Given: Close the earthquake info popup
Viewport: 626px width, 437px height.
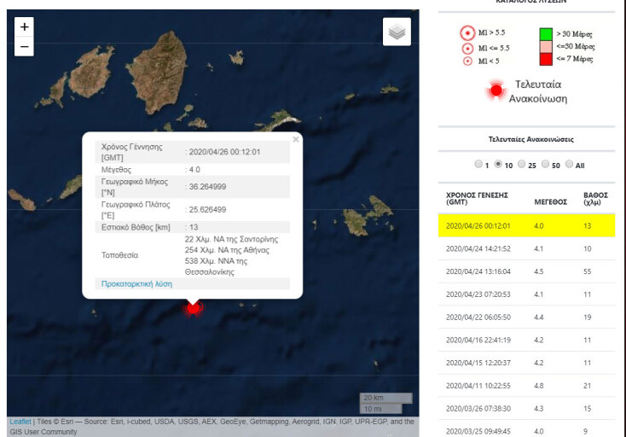Looking at the screenshot, I should [296, 139].
